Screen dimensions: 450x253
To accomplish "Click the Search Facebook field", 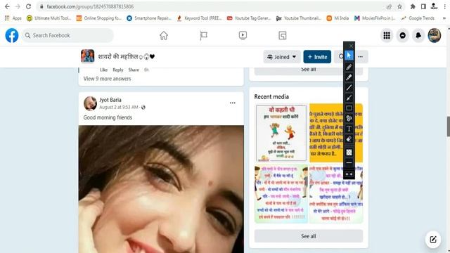I will coord(67,35).
